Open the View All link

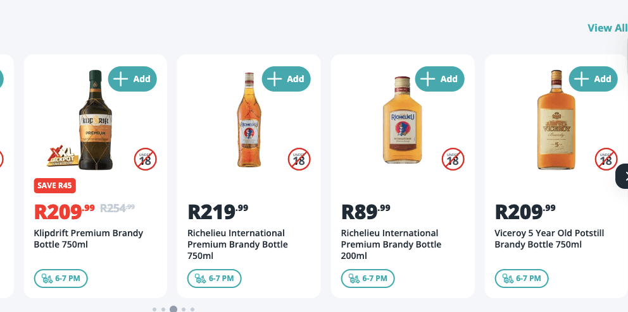coord(607,28)
